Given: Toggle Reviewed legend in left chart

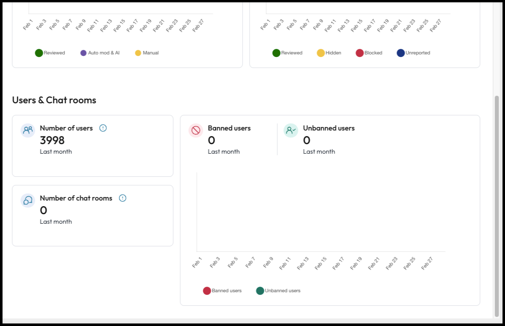Looking at the screenshot, I should point(50,53).
